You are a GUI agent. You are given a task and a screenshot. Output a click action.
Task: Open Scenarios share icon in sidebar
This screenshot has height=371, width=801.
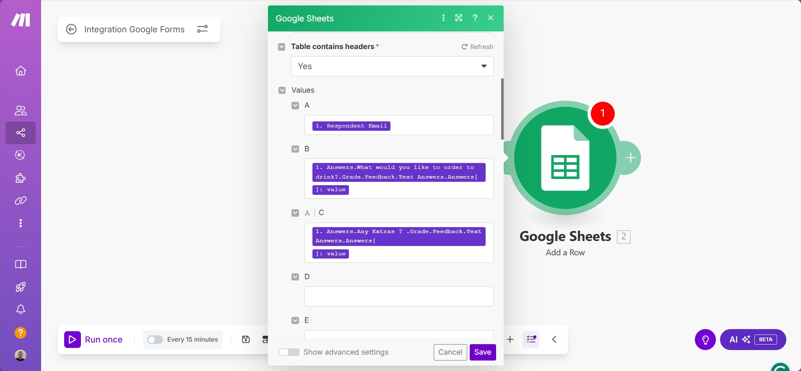pyautogui.click(x=21, y=133)
